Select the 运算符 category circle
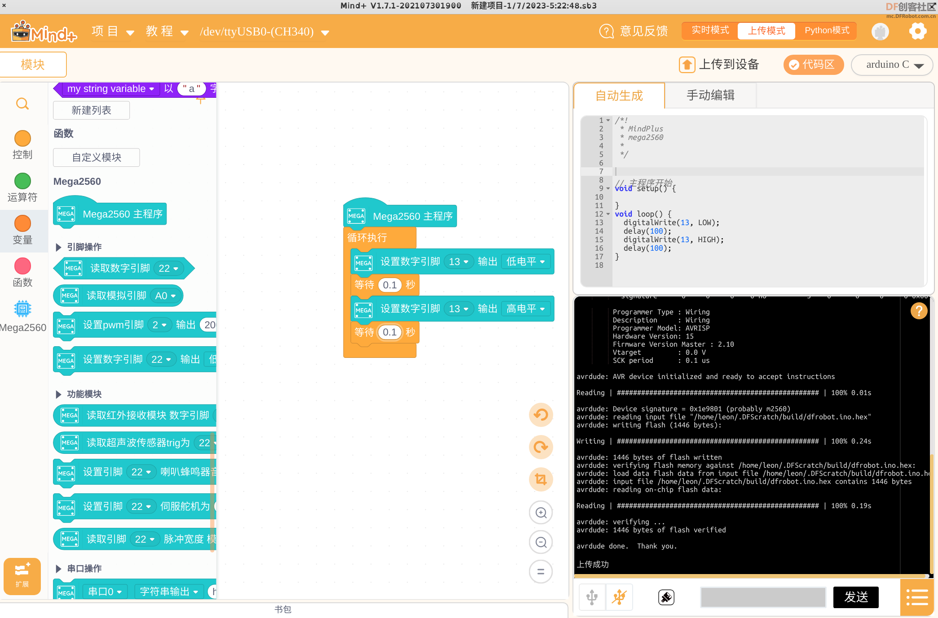Viewport: 938px width, 618px height. pos(22,181)
